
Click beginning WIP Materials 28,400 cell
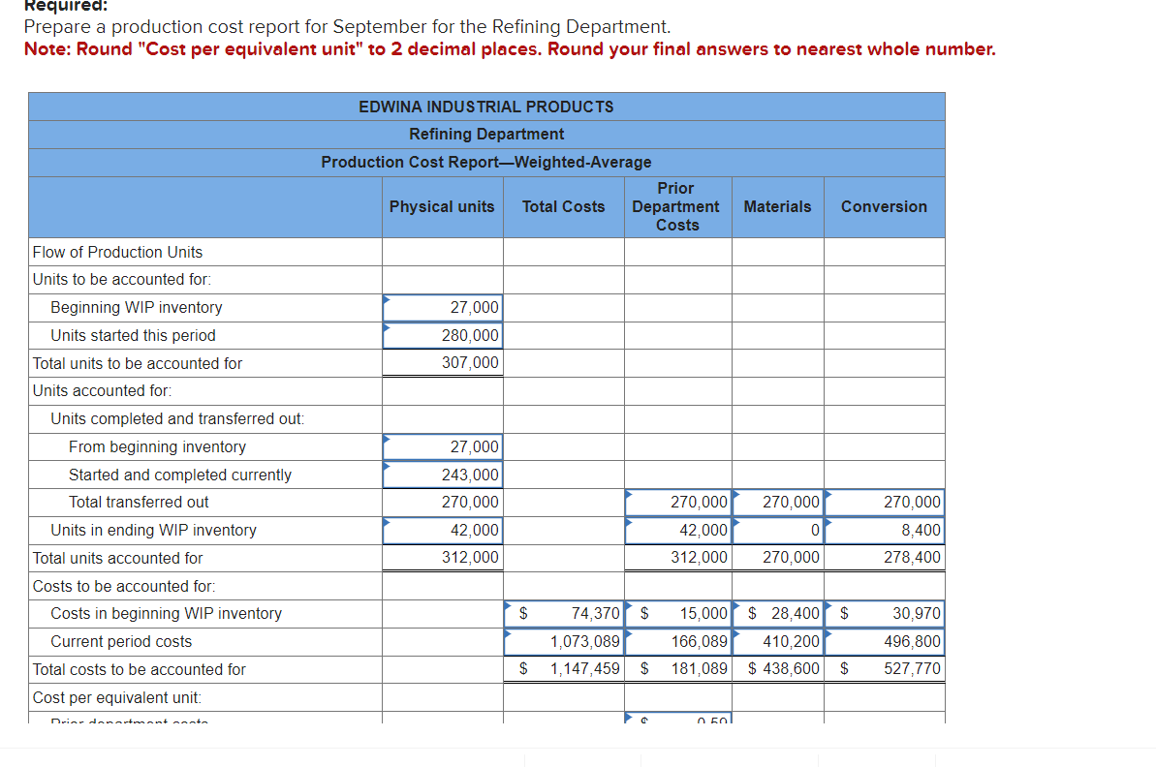point(778,614)
